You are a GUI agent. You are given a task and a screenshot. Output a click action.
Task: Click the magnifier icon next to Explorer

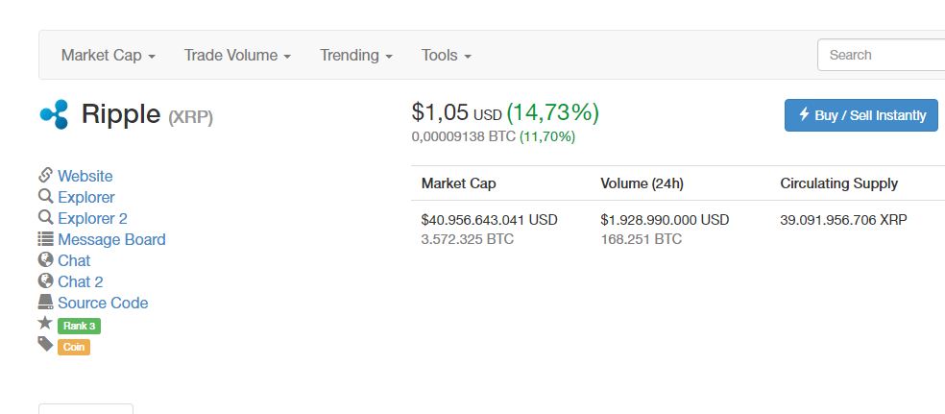pos(45,197)
